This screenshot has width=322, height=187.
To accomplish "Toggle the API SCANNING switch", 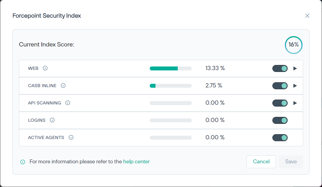I will (x=280, y=103).
